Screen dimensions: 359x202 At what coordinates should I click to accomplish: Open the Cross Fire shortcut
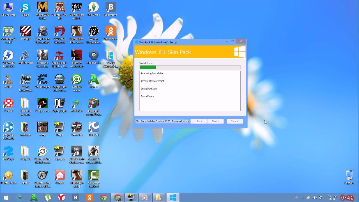(x=77, y=129)
